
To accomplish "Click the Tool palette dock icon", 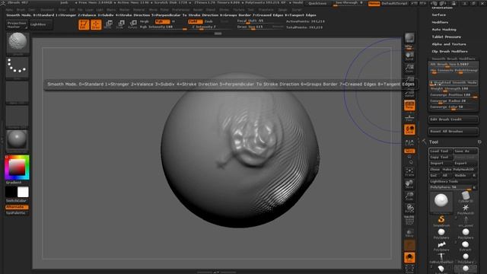I will (479, 142).
